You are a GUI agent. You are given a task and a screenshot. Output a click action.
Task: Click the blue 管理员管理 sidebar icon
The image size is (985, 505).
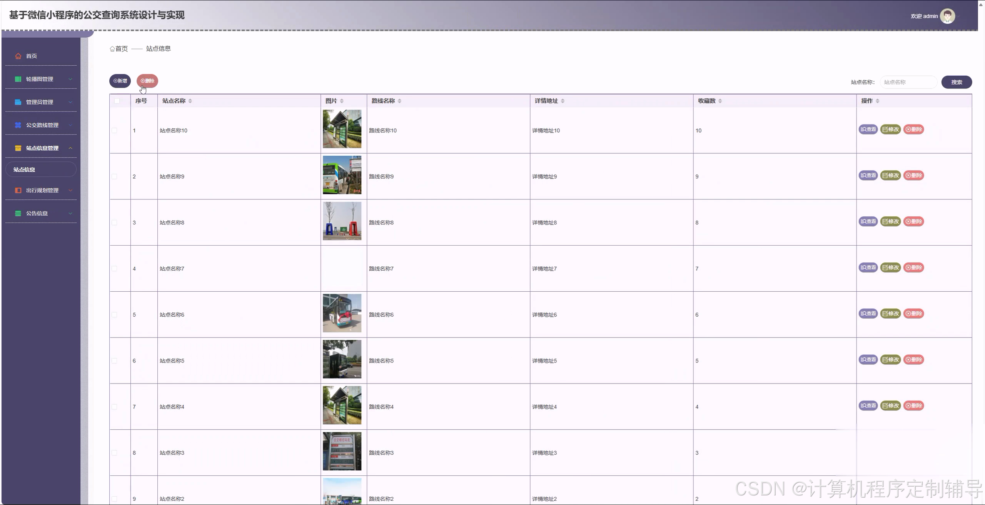[x=18, y=102]
